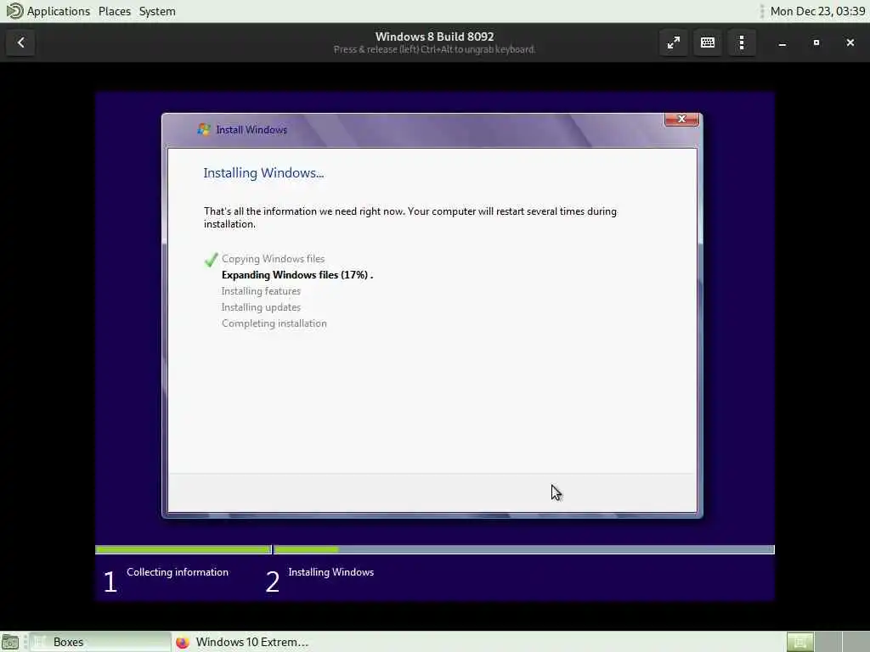Open the System menu
This screenshot has width=870, height=652.
coord(157,11)
